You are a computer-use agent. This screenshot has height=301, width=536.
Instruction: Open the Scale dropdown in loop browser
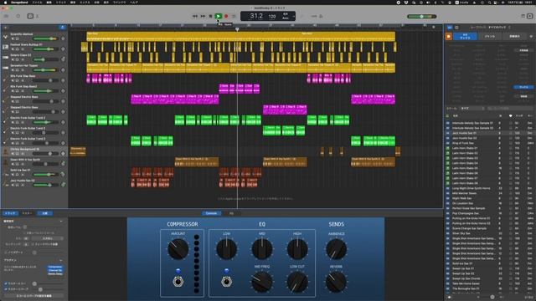472,108
